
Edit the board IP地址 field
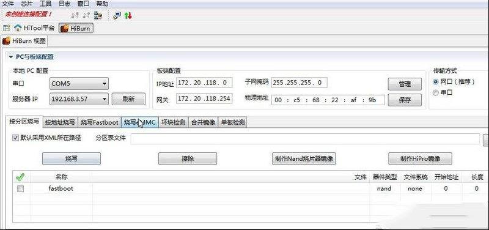click(204, 83)
